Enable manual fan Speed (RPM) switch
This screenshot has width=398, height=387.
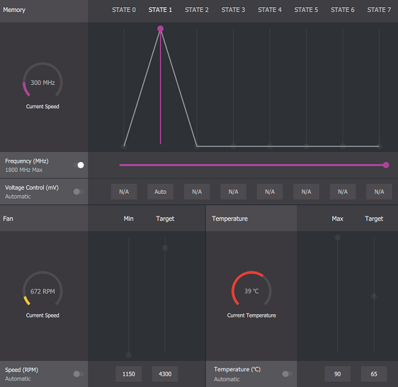coord(78,374)
